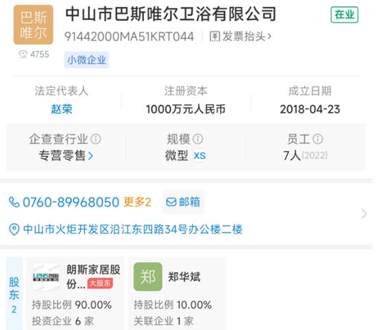Select registration code 91442000MA51KRT044
The image size is (377, 330).
[129, 36]
